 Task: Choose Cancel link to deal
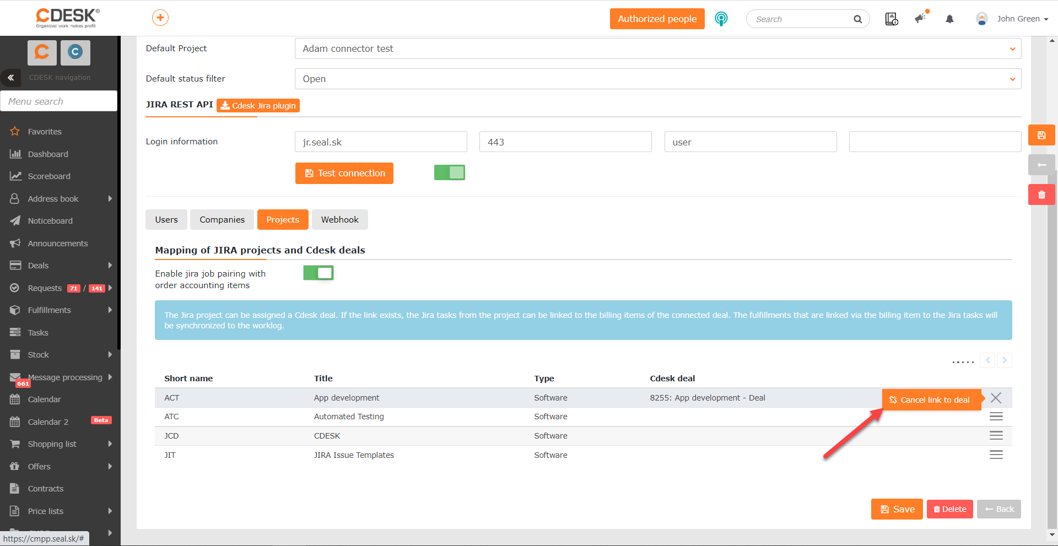click(932, 400)
